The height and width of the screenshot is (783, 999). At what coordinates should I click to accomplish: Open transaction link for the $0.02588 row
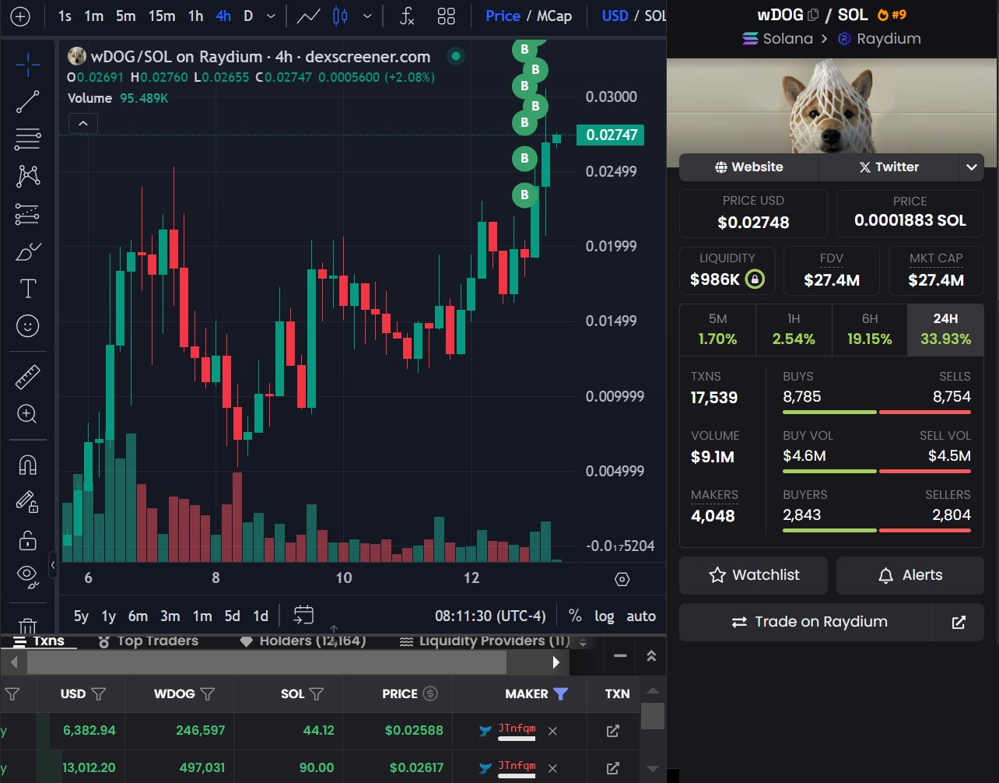tap(613, 731)
